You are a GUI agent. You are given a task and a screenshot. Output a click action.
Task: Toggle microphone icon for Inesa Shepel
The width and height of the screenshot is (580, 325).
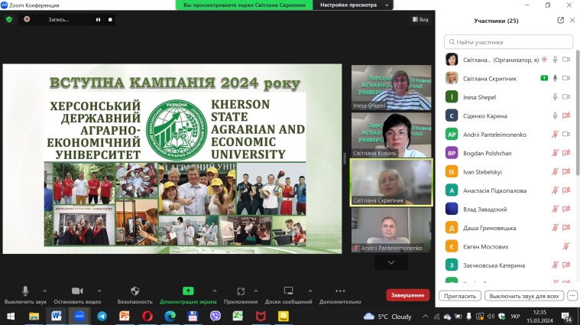(x=555, y=97)
